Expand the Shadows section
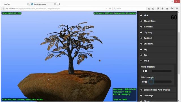Screen dimensions: 181x102 tap(158, 44)
